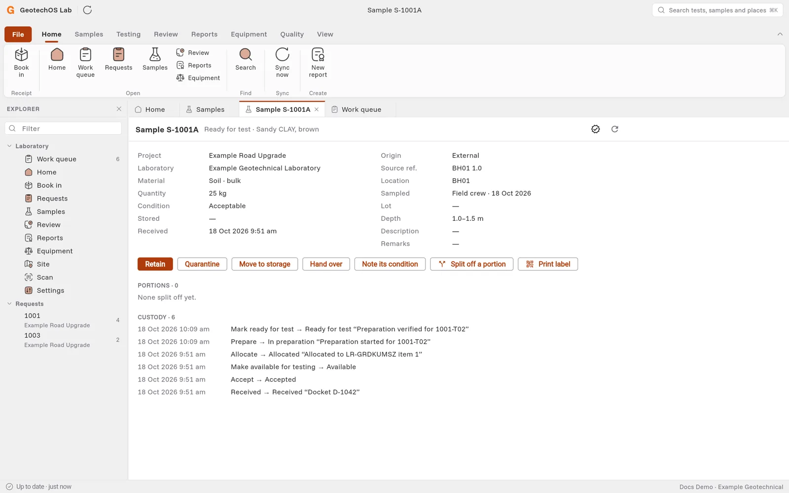Click the Quarantine button

click(202, 264)
